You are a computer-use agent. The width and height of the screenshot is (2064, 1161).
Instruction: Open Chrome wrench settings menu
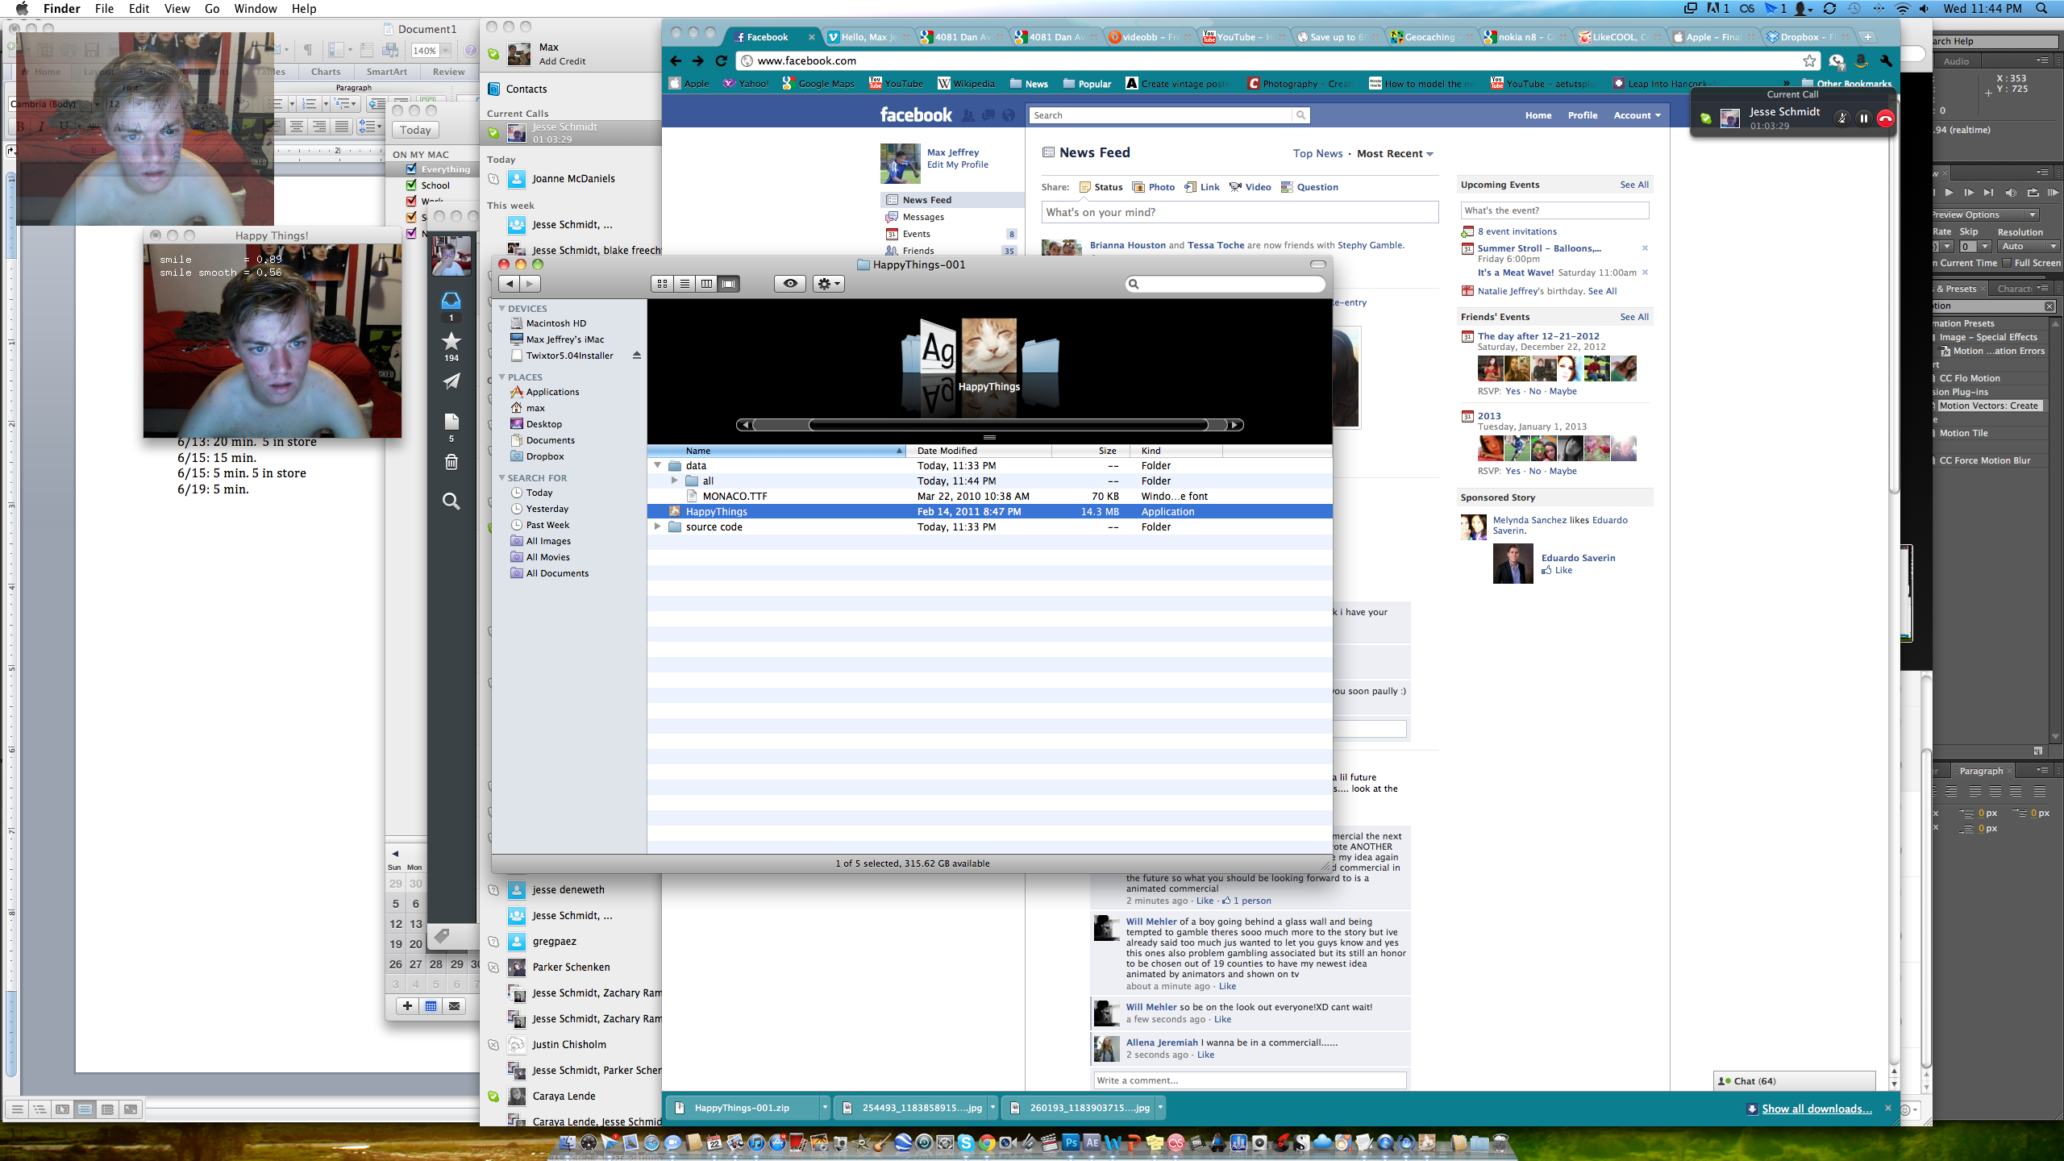1886,60
